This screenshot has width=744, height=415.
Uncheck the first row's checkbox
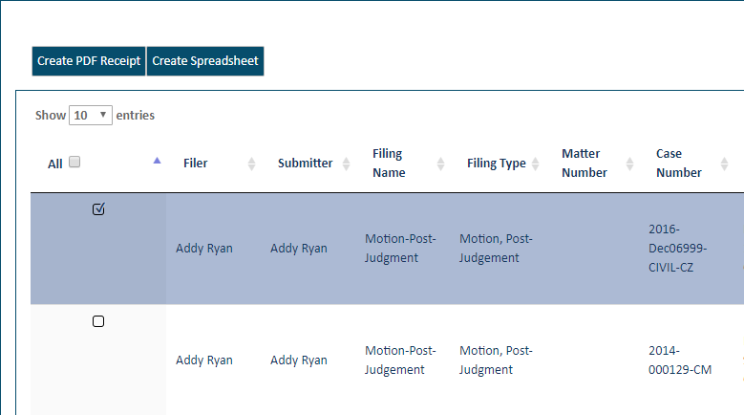coord(98,209)
